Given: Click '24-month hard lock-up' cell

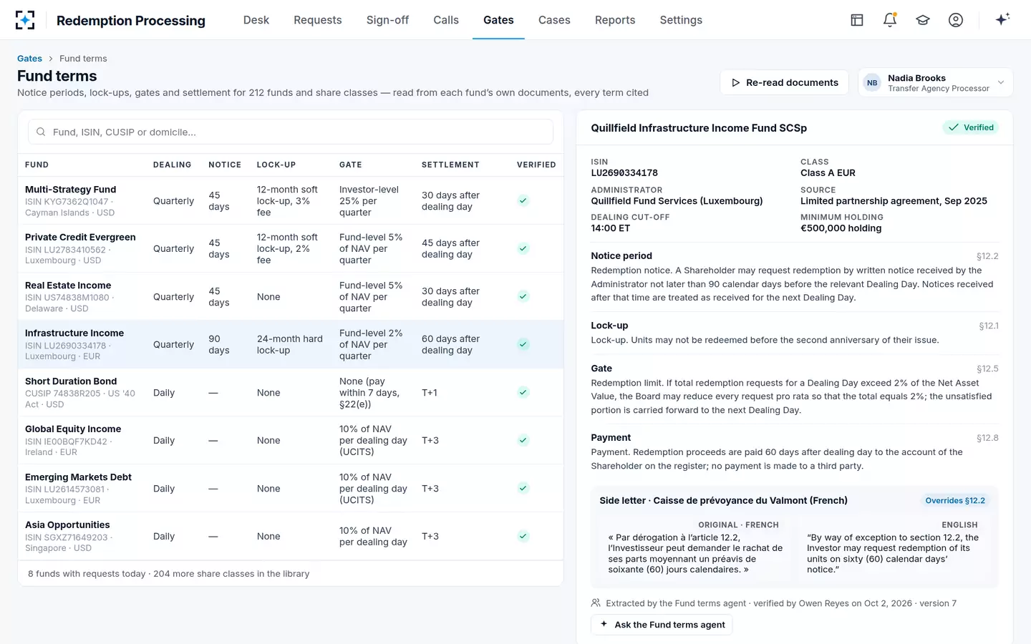Looking at the screenshot, I should [x=290, y=344].
